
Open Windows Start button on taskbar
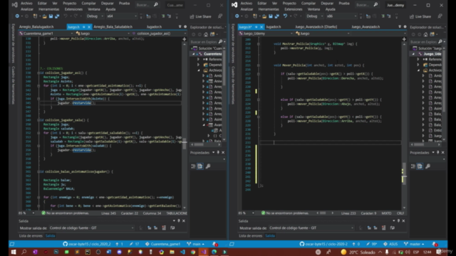(x=14, y=252)
